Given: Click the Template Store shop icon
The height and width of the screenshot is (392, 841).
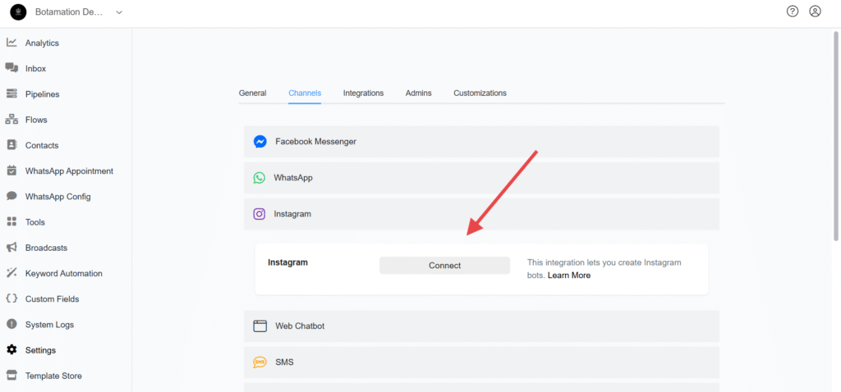Looking at the screenshot, I should click(x=11, y=376).
